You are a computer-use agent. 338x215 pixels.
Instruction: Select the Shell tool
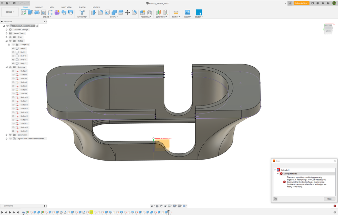coord(107,12)
